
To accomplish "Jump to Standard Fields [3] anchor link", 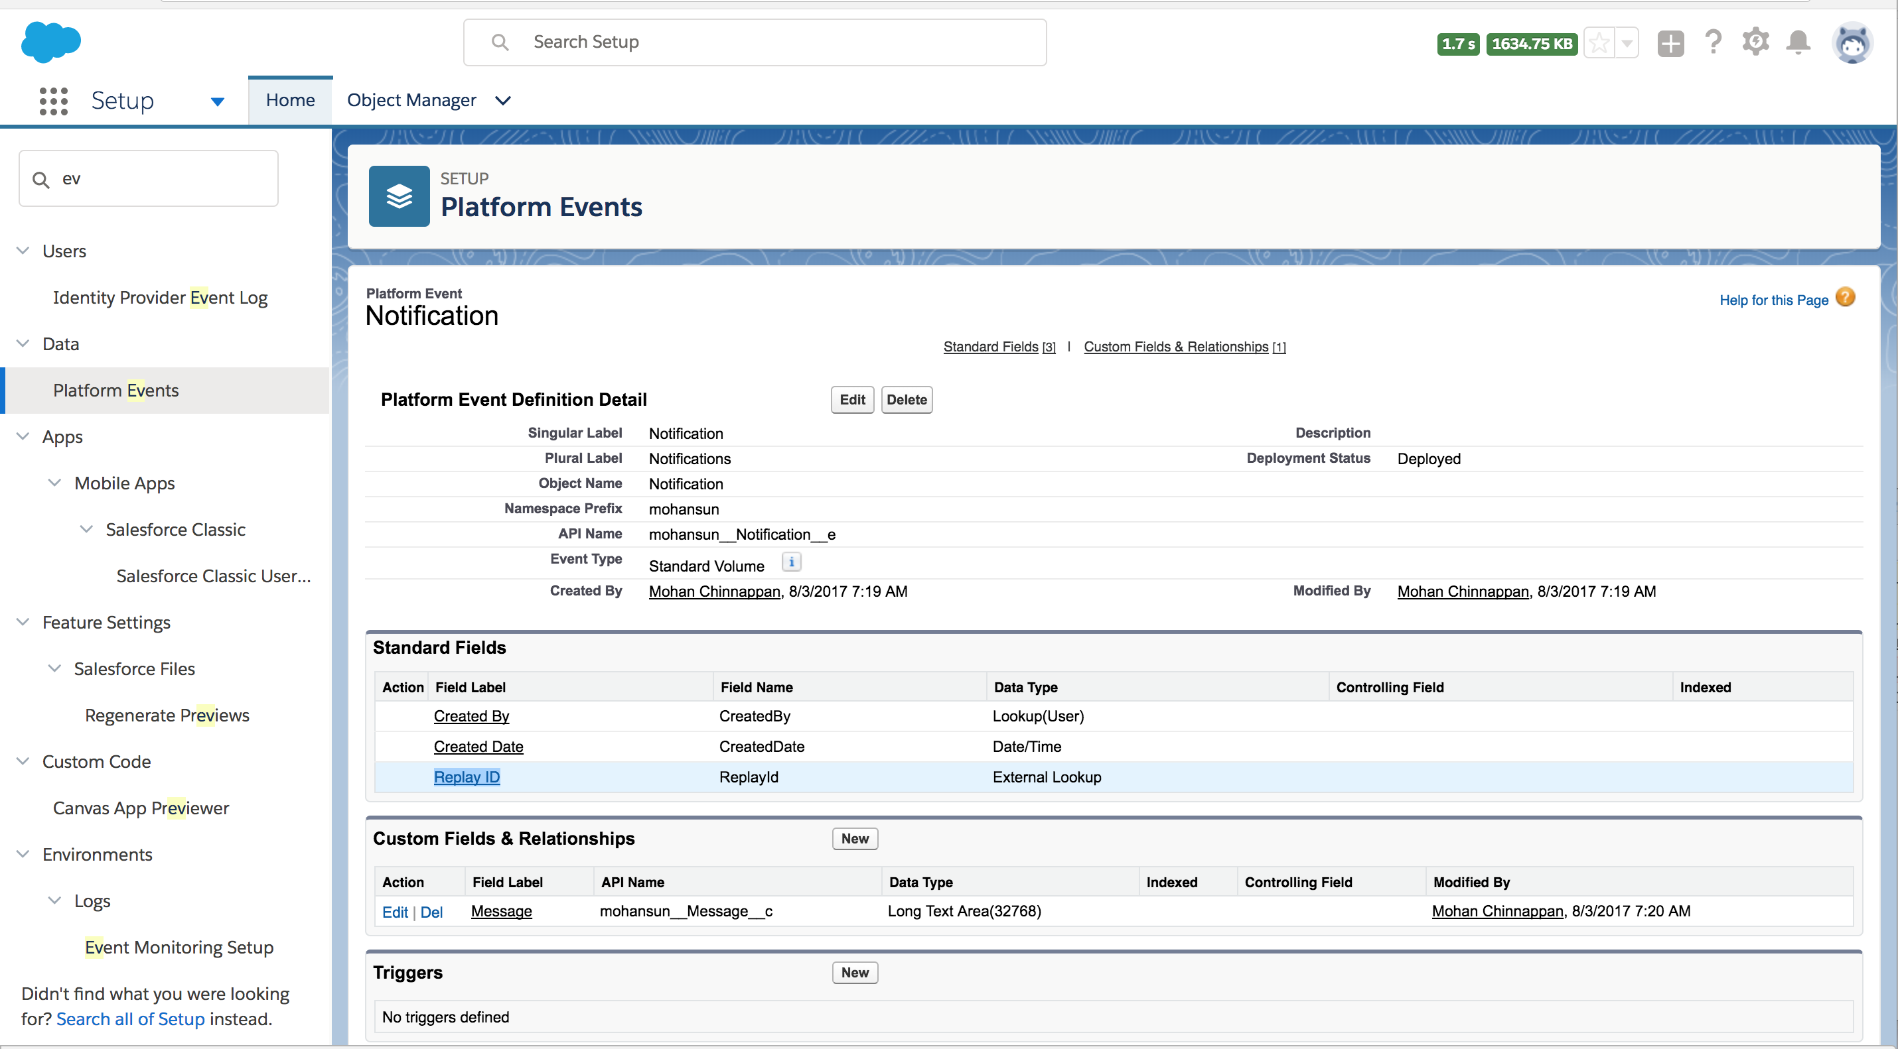I will (x=999, y=347).
